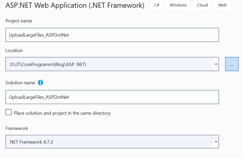Click the Solution name info icon
243x158 pixels.
pyautogui.click(x=40, y=83)
